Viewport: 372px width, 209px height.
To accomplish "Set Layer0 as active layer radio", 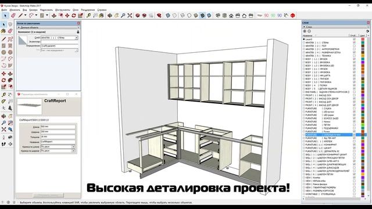I will click(304, 39).
